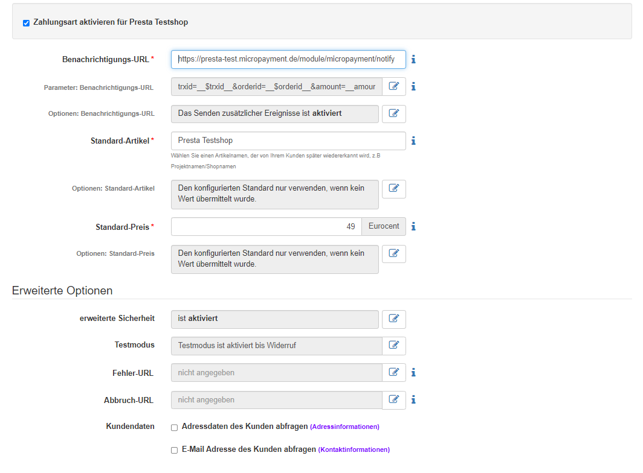Open the Kontaktinformationen link
This screenshot has height=473, width=643.
coord(354,449)
